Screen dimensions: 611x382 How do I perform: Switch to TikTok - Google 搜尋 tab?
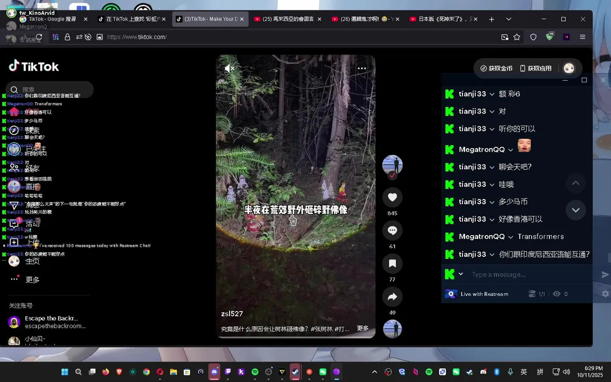54,19
